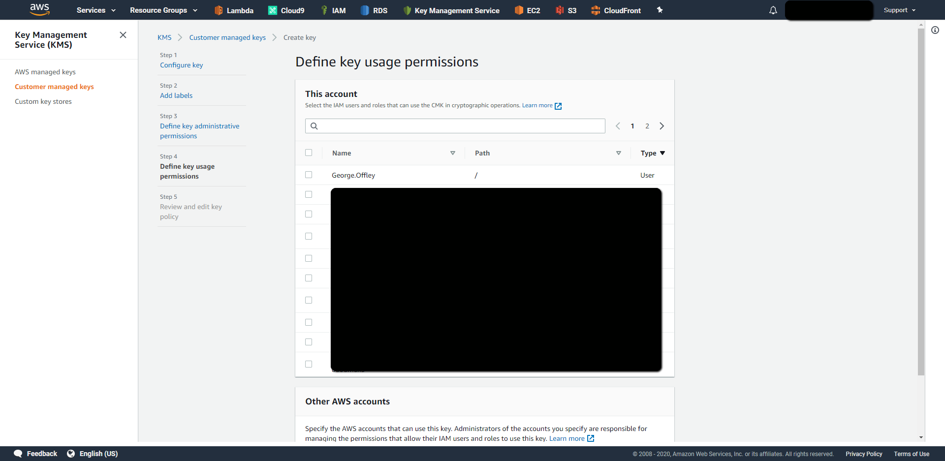Expand the Services menu

[x=95, y=10]
